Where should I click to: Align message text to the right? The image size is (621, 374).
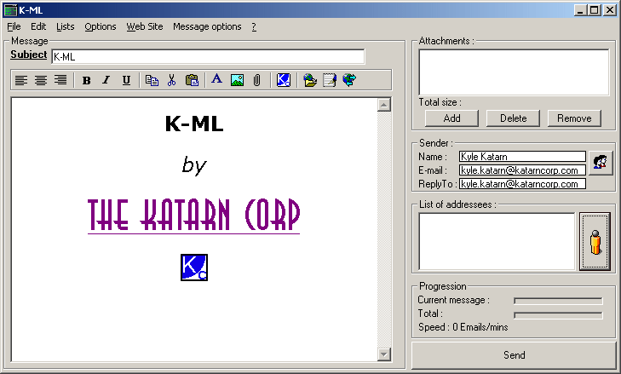pyautogui.click(x=60, y=80)
